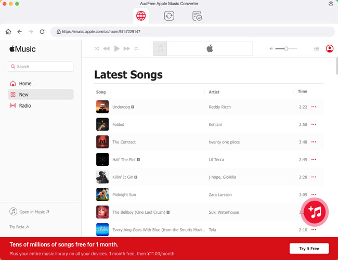The image size is (338, 260).
Task: Click the Open in Music link
Action: tap(29, 212)
